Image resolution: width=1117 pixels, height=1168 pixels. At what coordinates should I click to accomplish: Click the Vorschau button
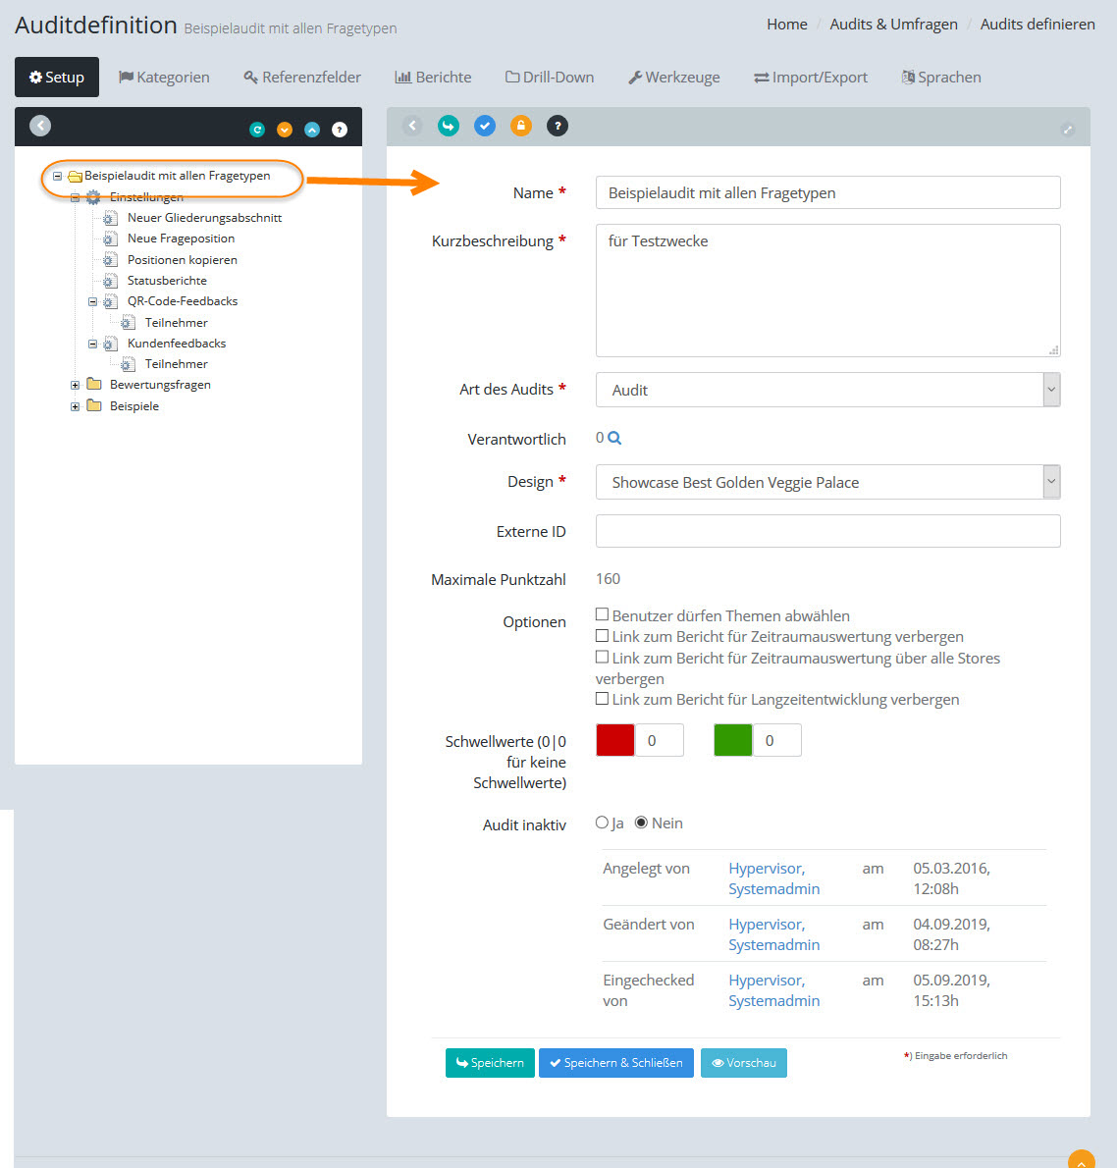click(x=743, y=1063)
